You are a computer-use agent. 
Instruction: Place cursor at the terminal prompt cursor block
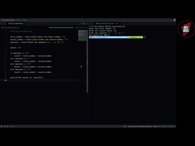[x=145, y=37]
